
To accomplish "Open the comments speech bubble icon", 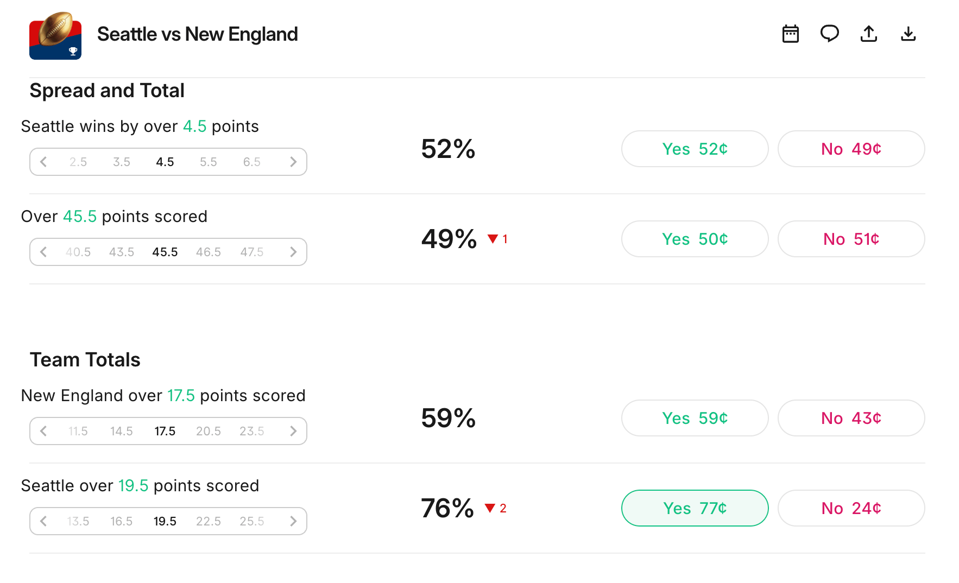I will point(829,34).
